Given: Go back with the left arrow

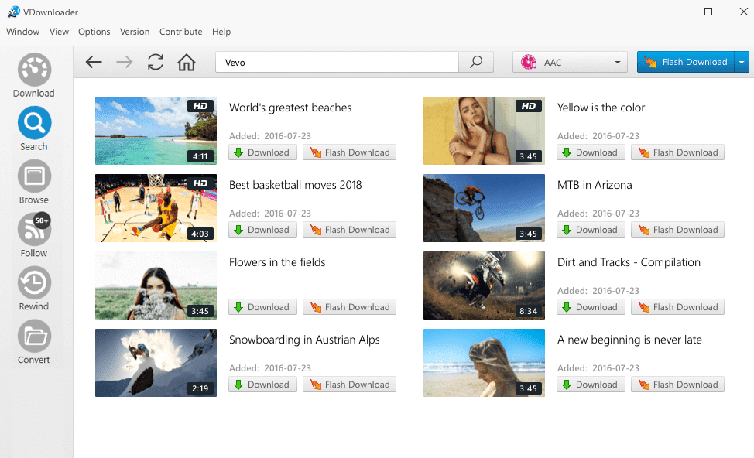Looking at the screenshot, I should 94,62.
